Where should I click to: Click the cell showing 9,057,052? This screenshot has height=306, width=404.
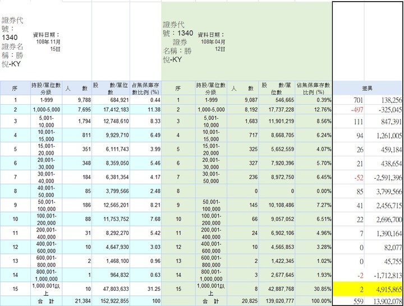coord(277,219)
